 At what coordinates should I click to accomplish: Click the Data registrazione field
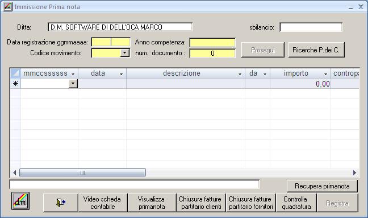pyautogui.click(x=111, y=42)
